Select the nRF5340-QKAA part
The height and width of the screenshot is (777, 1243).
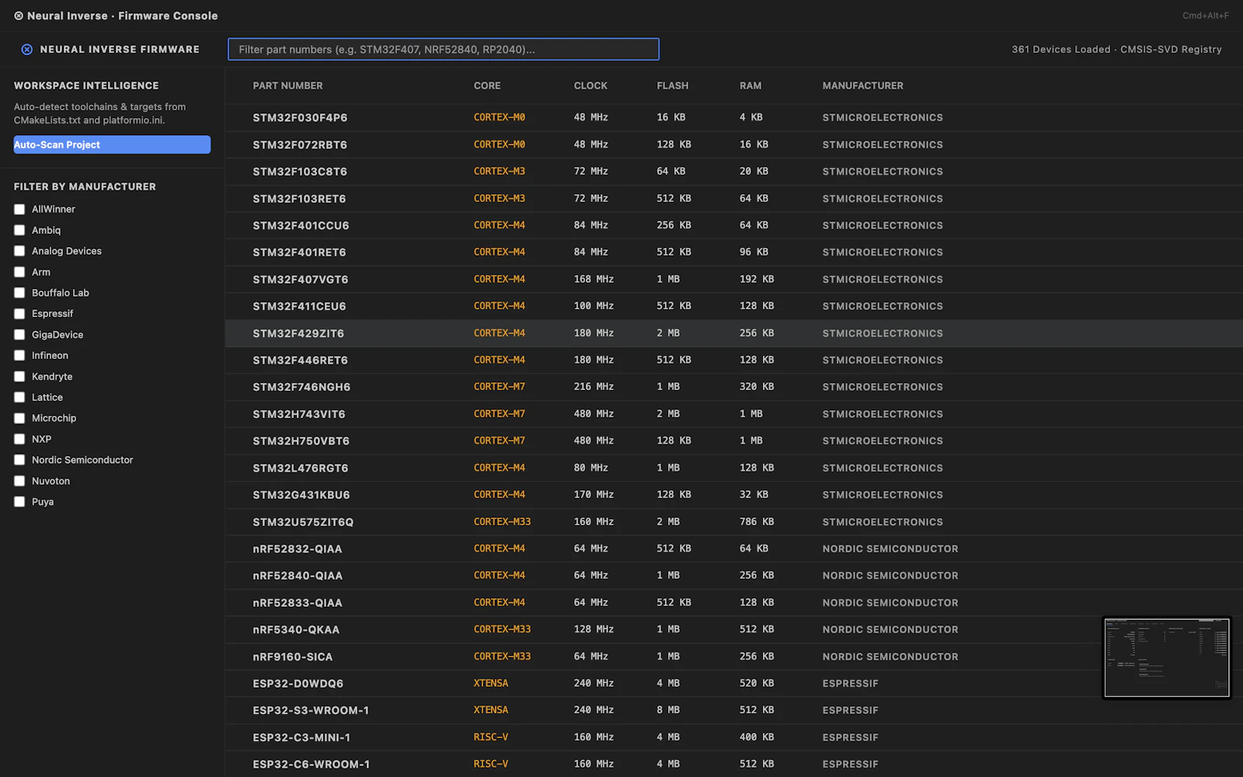pos(734,629)
